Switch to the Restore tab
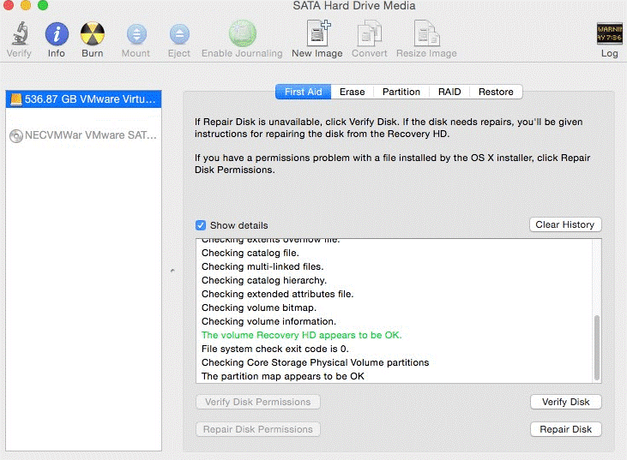 click(x=496, y=92)
